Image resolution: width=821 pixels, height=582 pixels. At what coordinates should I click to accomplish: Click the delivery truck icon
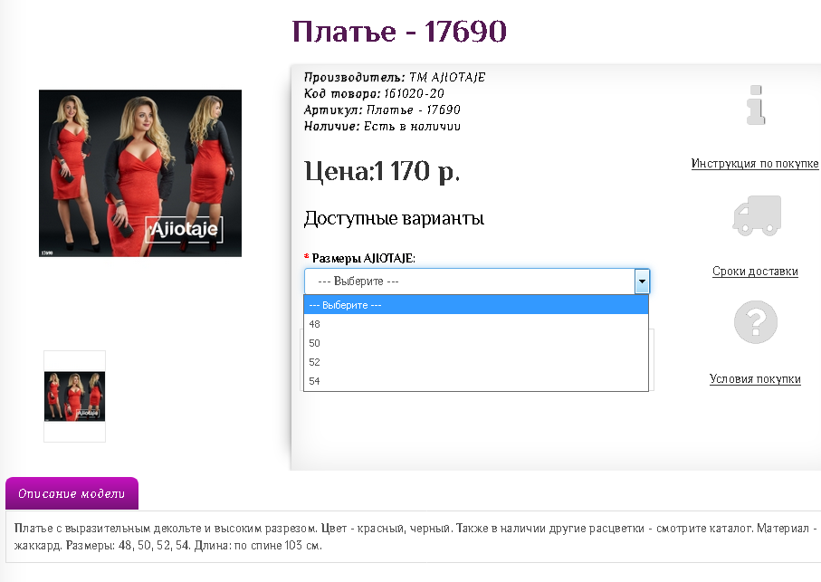click(756, 215)
